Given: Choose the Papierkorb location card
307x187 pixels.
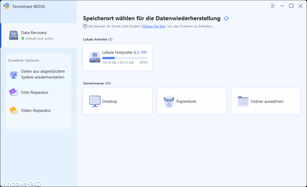Looking at the screenshot, I should (192, 101).
